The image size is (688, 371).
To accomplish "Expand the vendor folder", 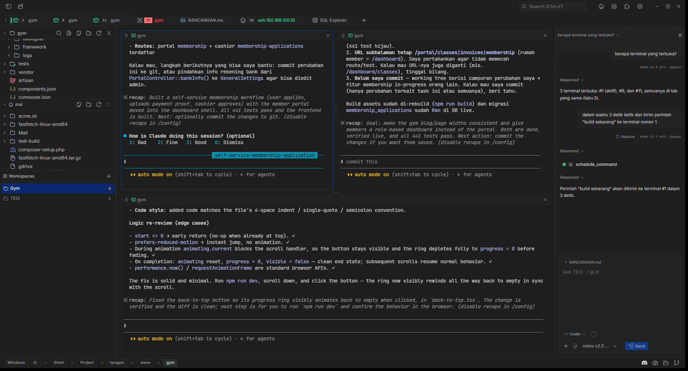I will tap(4, 72).
